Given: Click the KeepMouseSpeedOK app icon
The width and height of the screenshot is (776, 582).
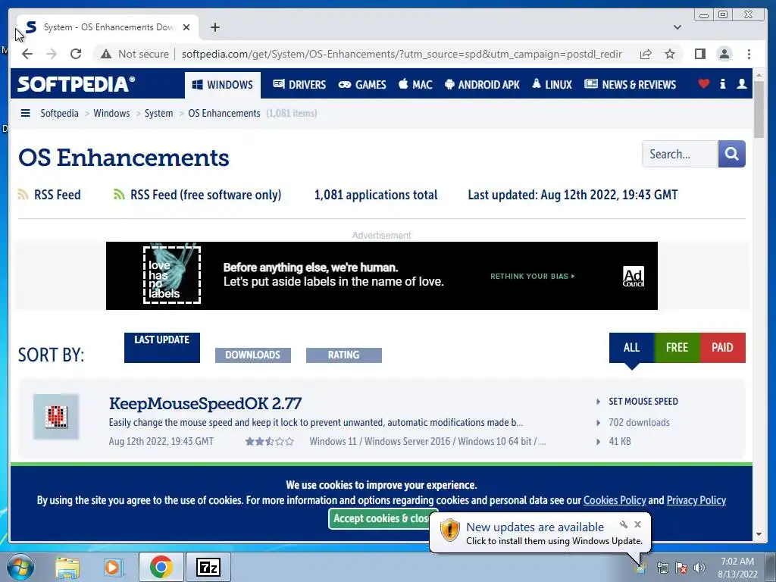Looking at the screenshot, I should pyautogui.click(x=56, y=417).
